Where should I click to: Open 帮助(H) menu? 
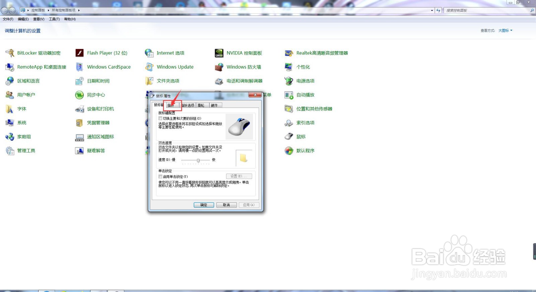70,19
